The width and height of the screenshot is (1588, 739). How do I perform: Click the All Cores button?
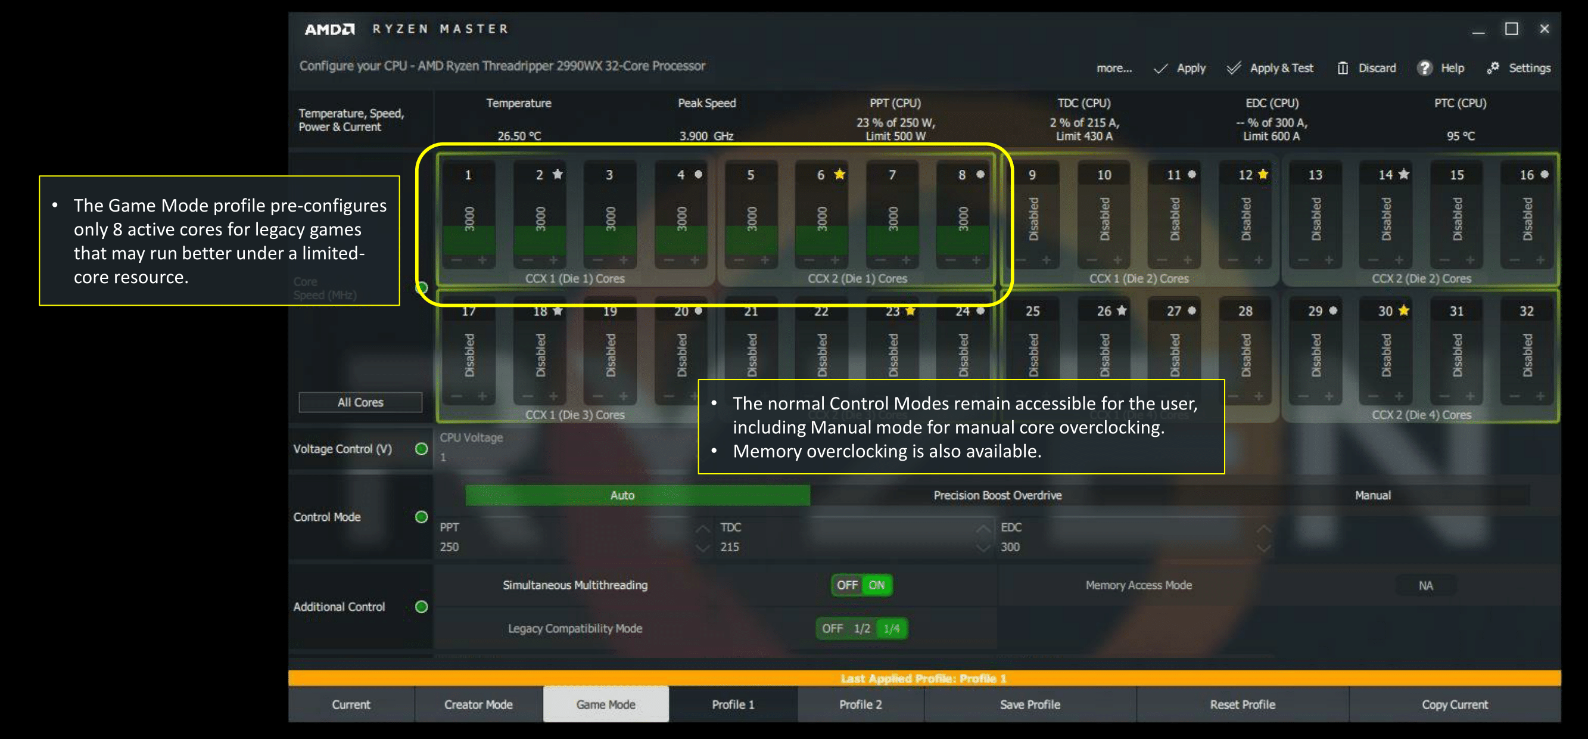[x=360, y=402]
